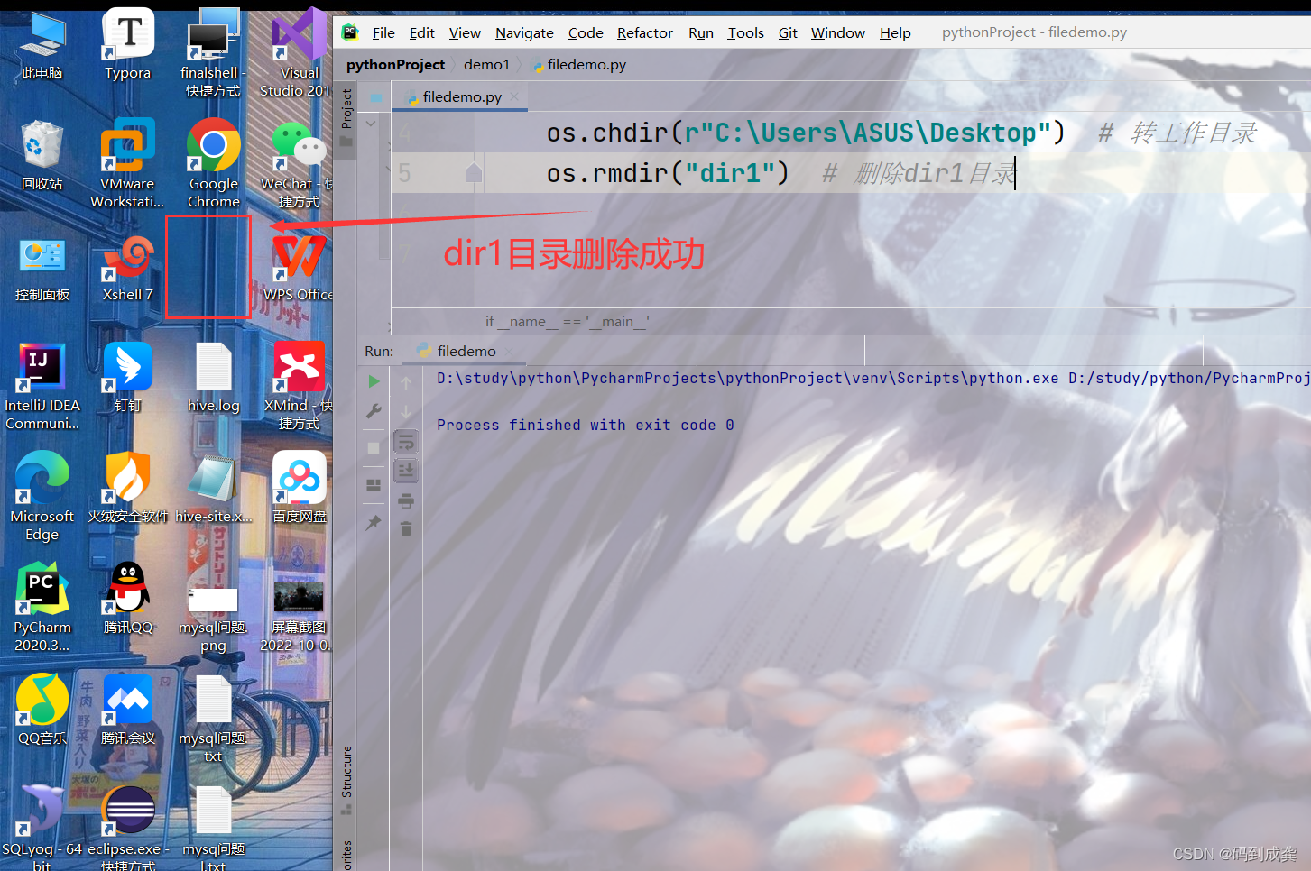Open the Window menu
Viewport: 1311px width, 871px height.
[838, 32]
